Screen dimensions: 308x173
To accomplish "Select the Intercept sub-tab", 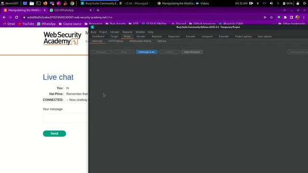I will pyautogui.click(x=97, y=41).
